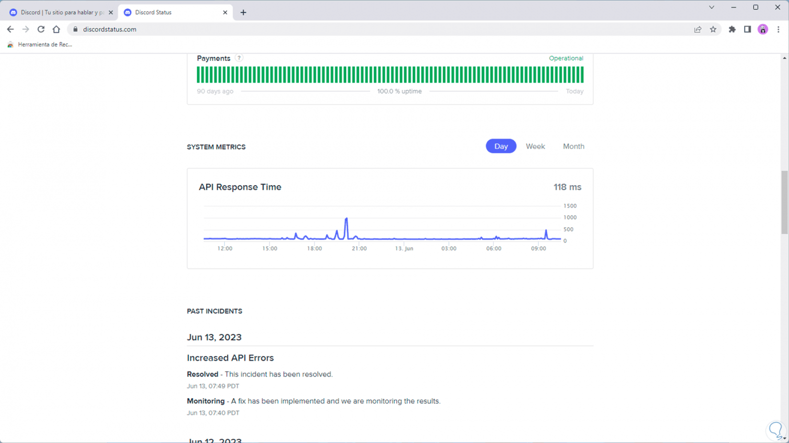789x443 pixels.
Task: Switch system metrics to Month
Action: click(x=573, y=146)
